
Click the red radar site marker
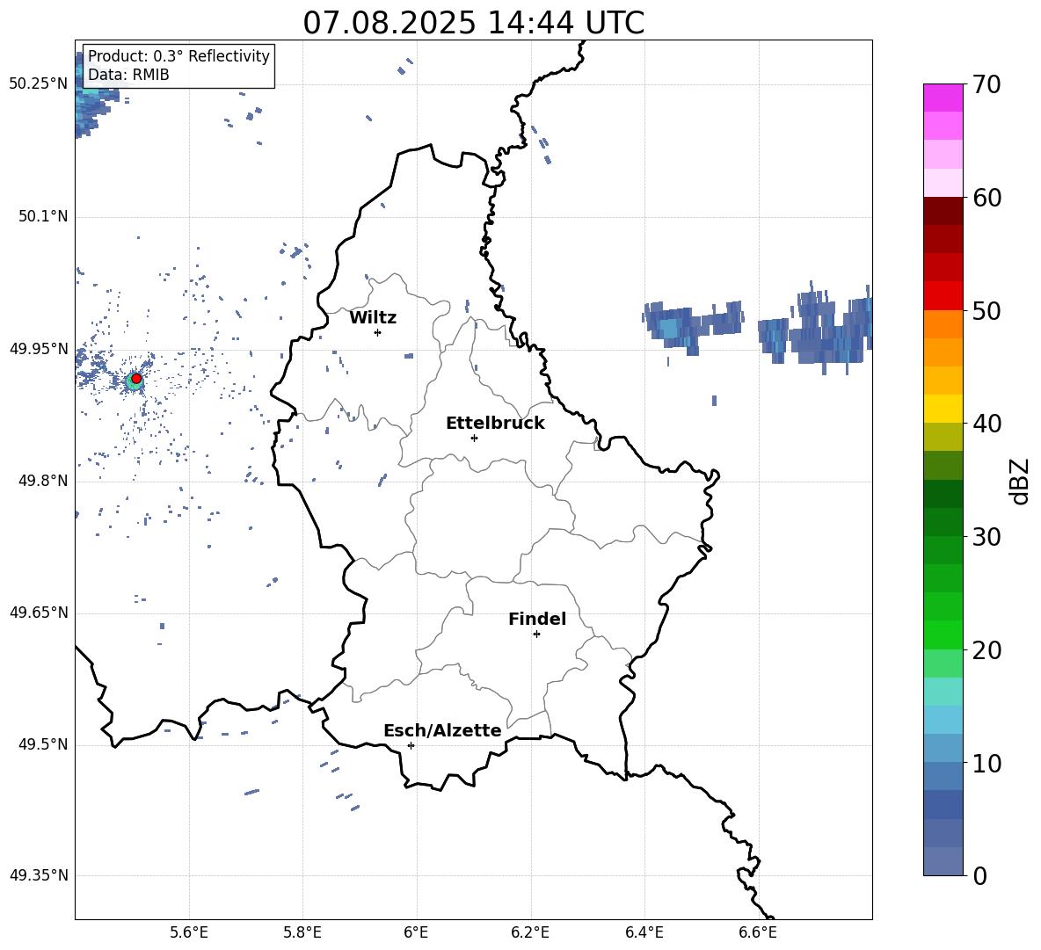coord(136,379)
